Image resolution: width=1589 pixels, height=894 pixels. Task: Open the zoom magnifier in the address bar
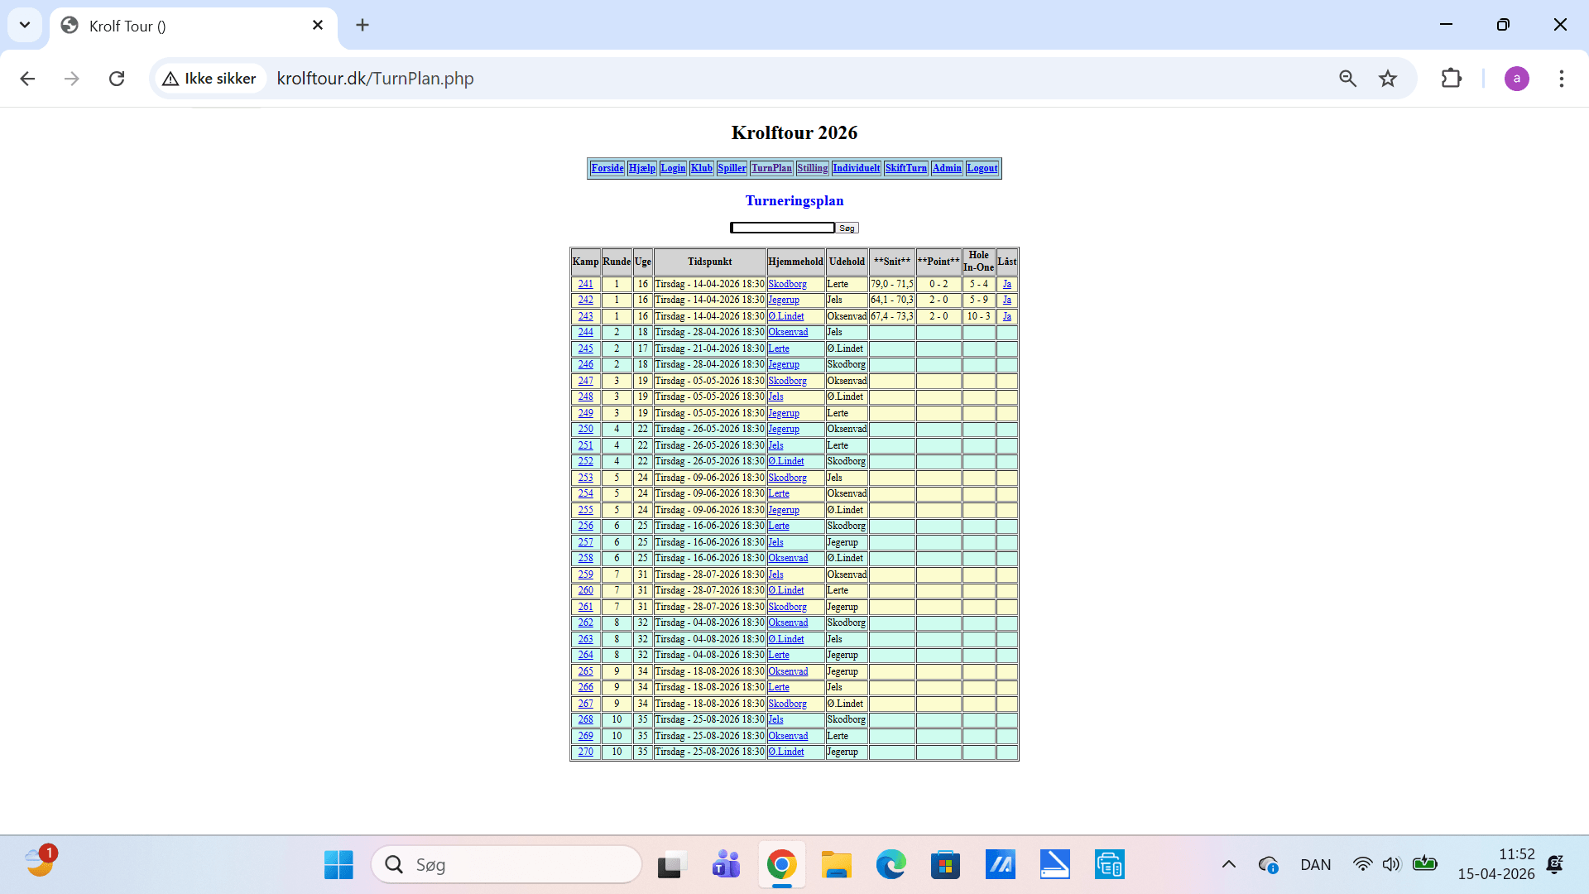[x=1348, y=79]
